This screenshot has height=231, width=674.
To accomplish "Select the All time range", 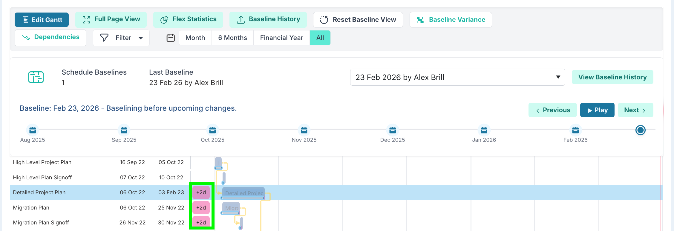I will (x=320, y=38).
